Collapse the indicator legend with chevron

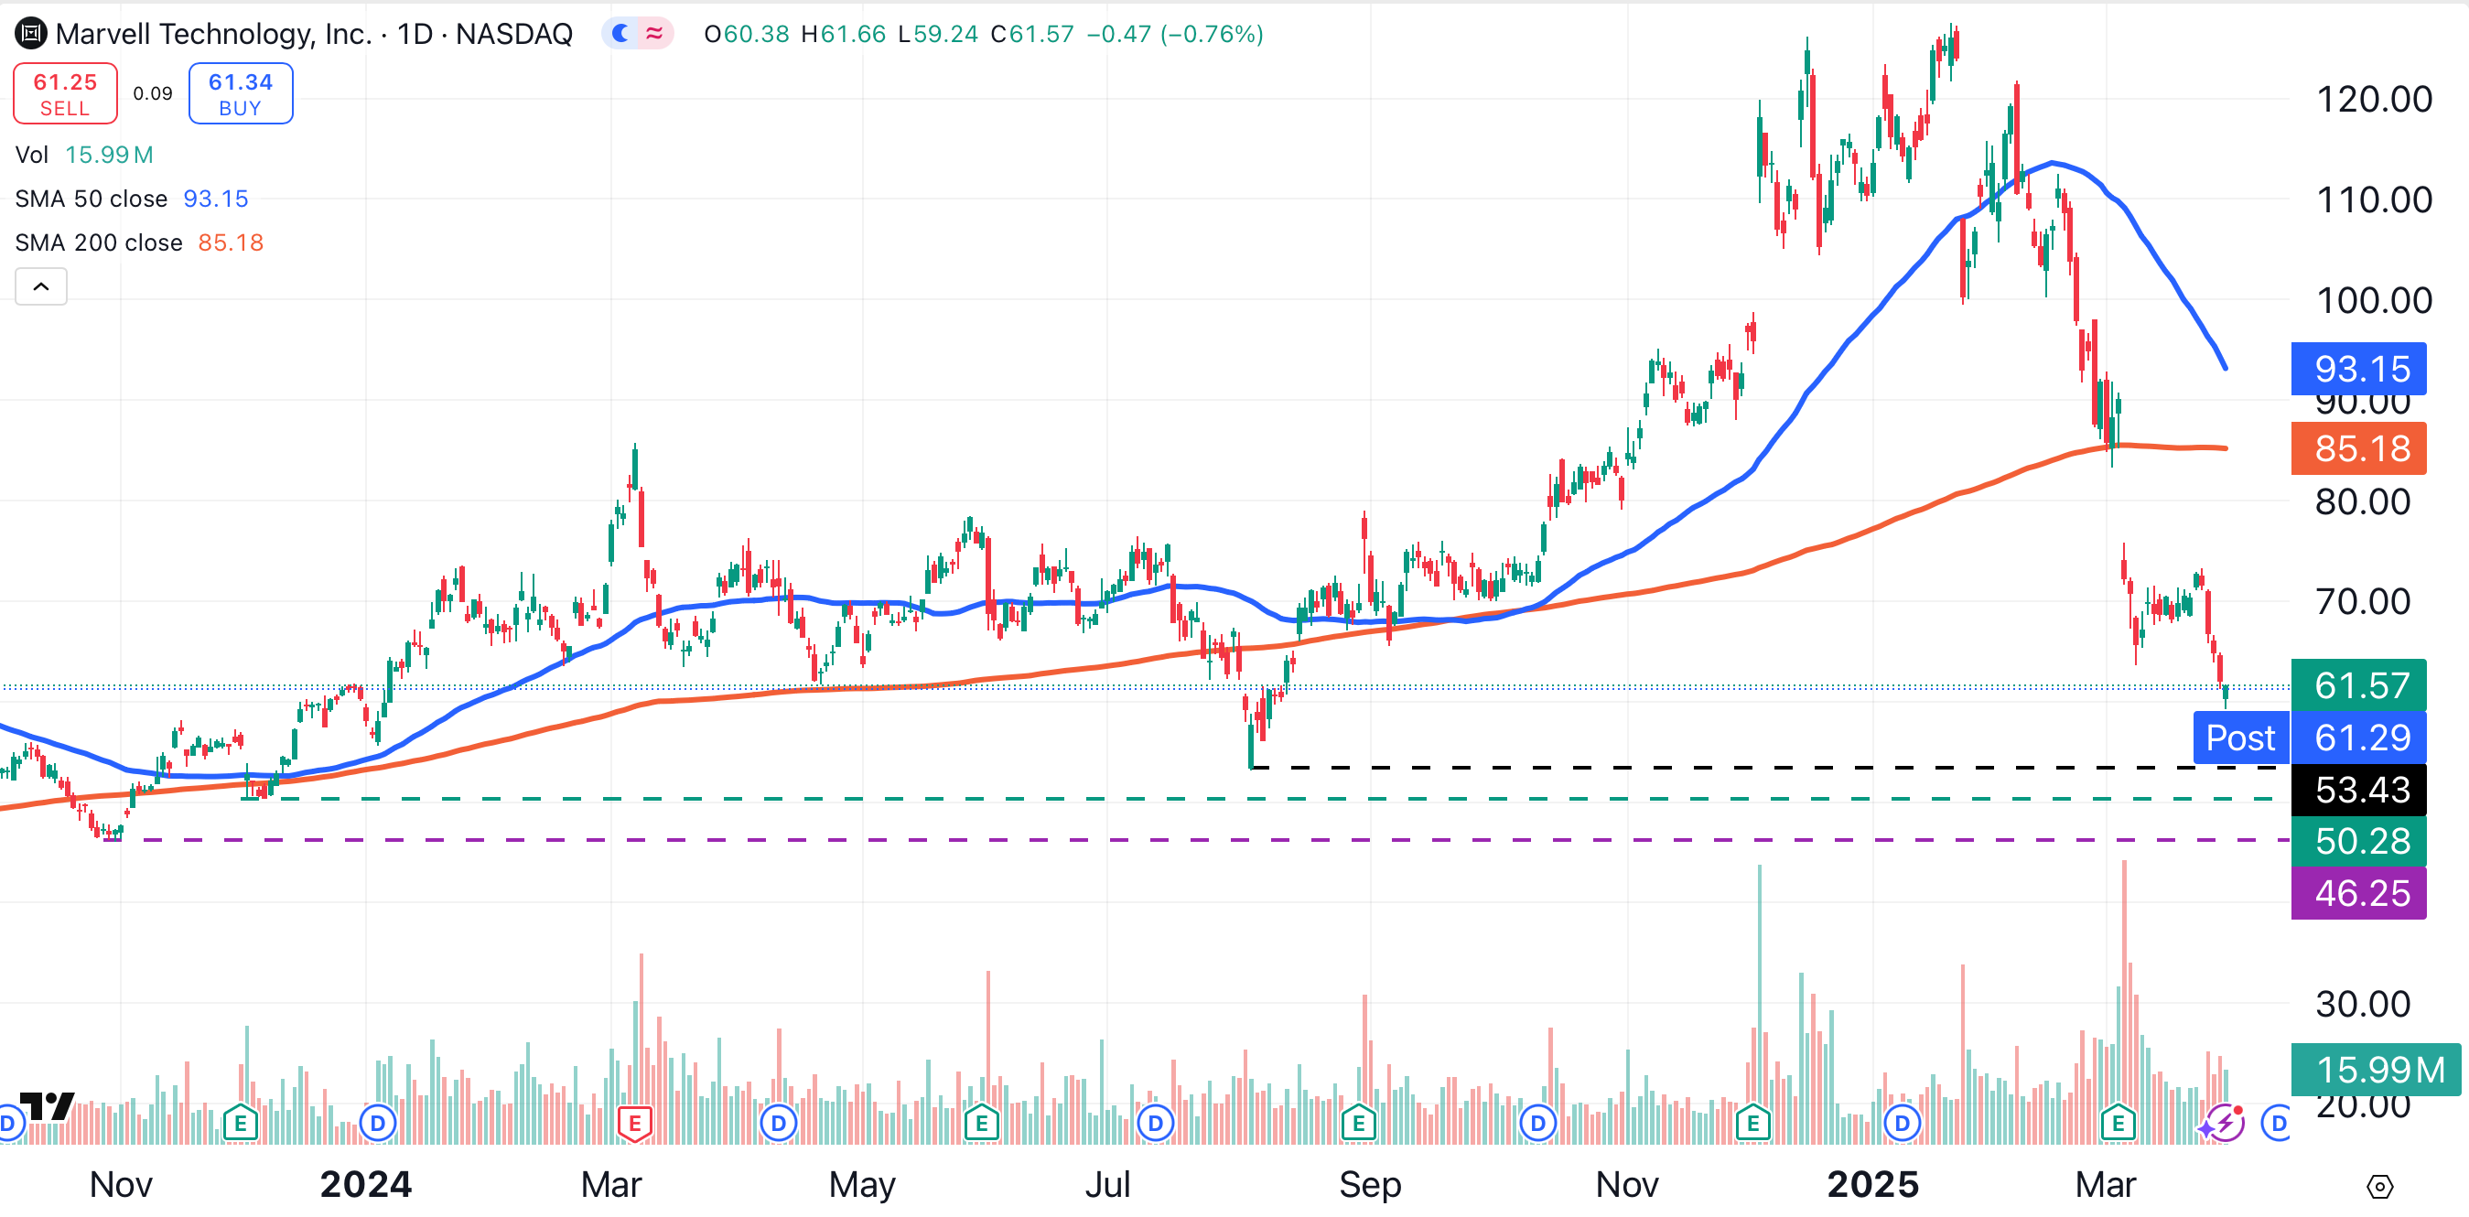[x=41, y=286]
